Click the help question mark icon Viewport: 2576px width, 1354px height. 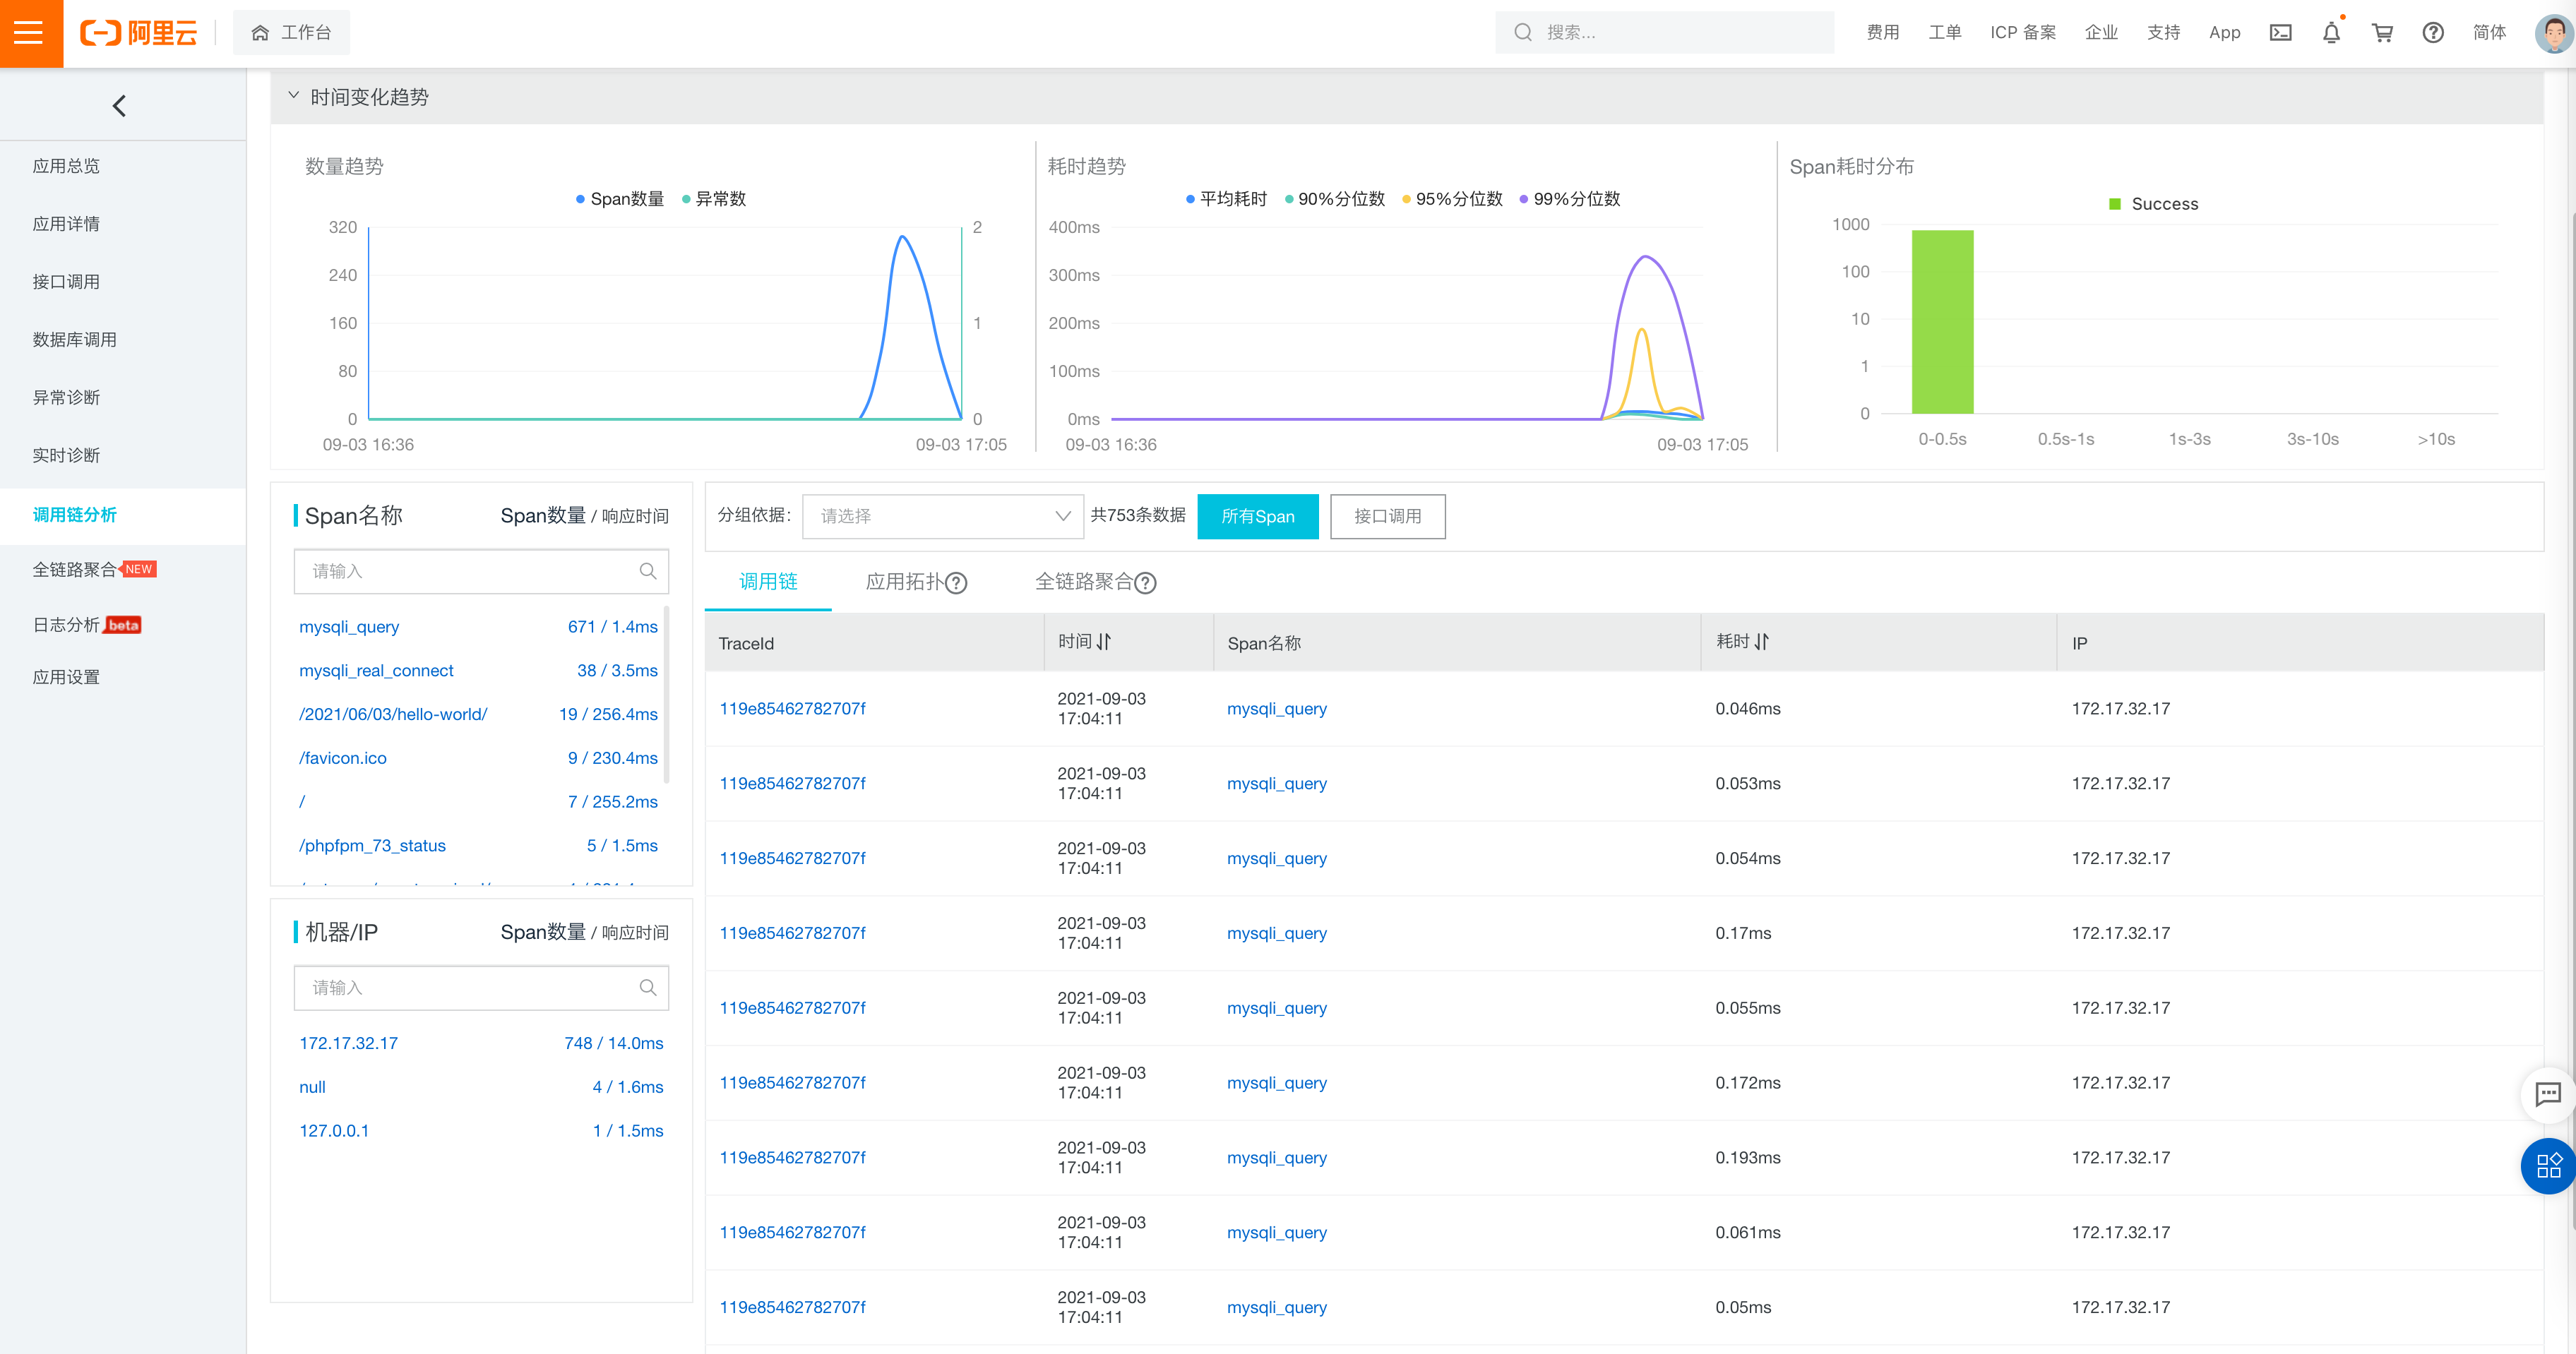tap(2433, 33)
